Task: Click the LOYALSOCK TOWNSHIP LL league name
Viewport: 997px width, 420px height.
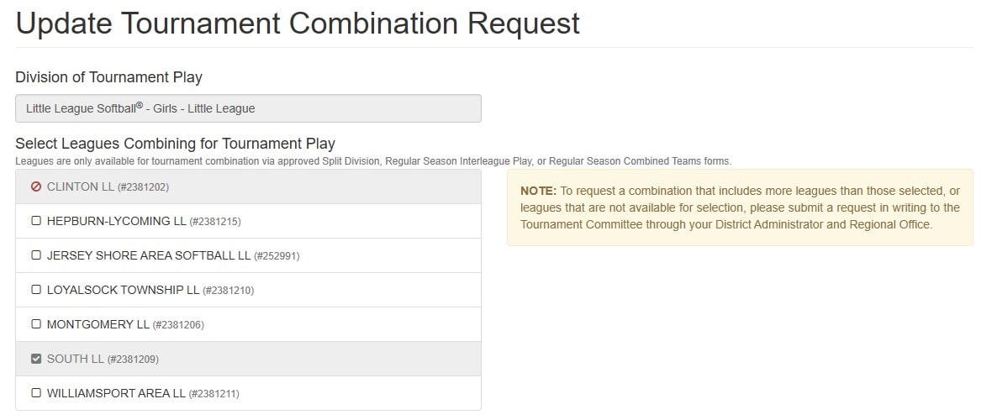Action: (x=124, y=290)
